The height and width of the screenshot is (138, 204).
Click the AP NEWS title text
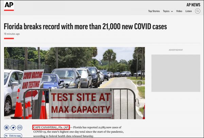click(193, 5)
